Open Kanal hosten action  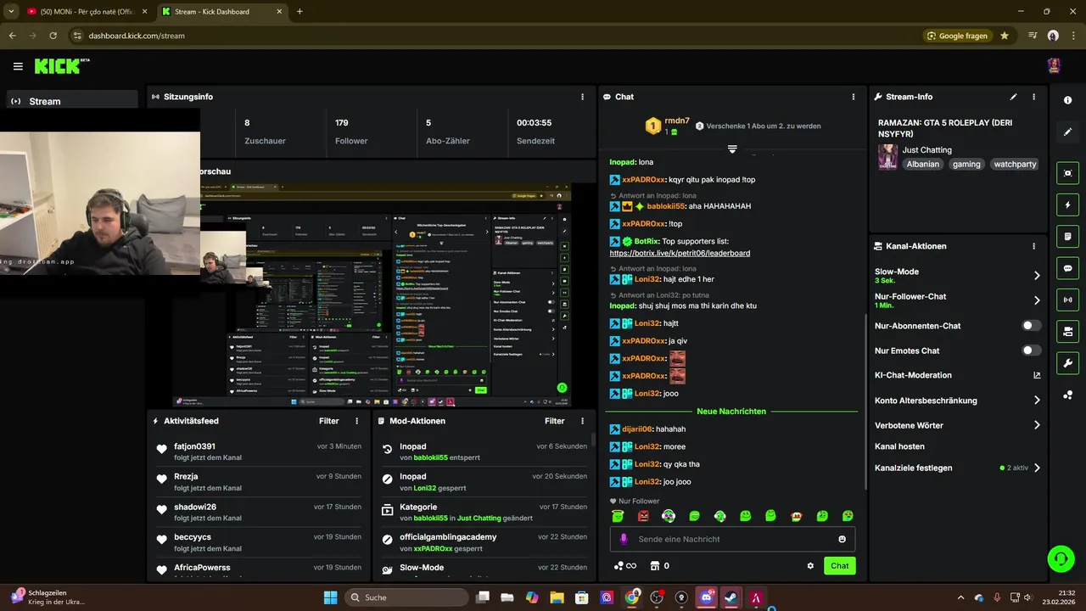pos(899,446)
